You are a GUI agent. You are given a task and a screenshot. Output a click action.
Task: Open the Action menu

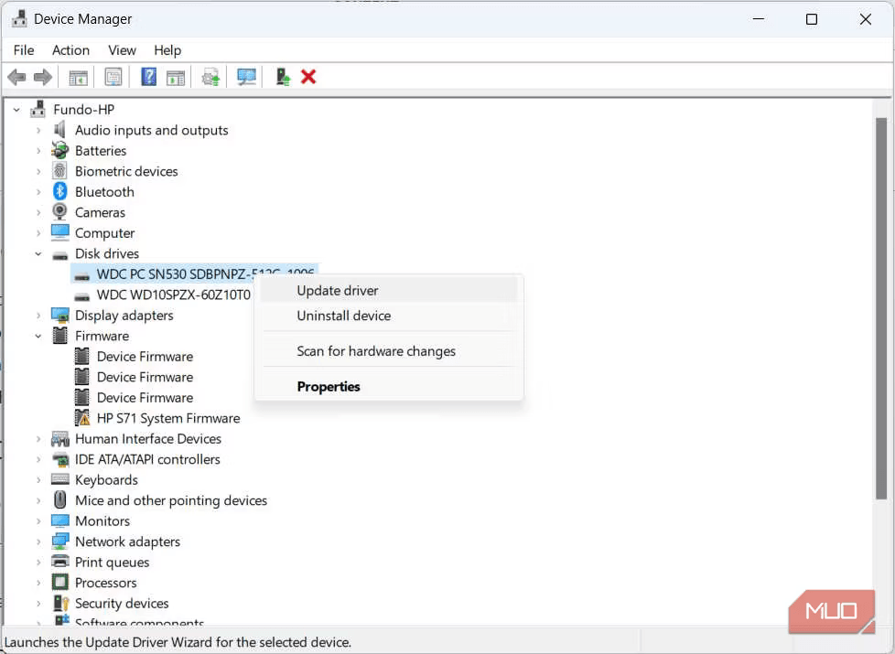(70, 50)
